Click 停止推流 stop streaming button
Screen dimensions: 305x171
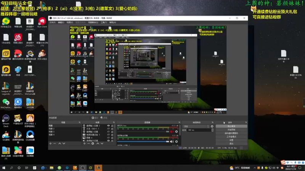coord(231,126)
